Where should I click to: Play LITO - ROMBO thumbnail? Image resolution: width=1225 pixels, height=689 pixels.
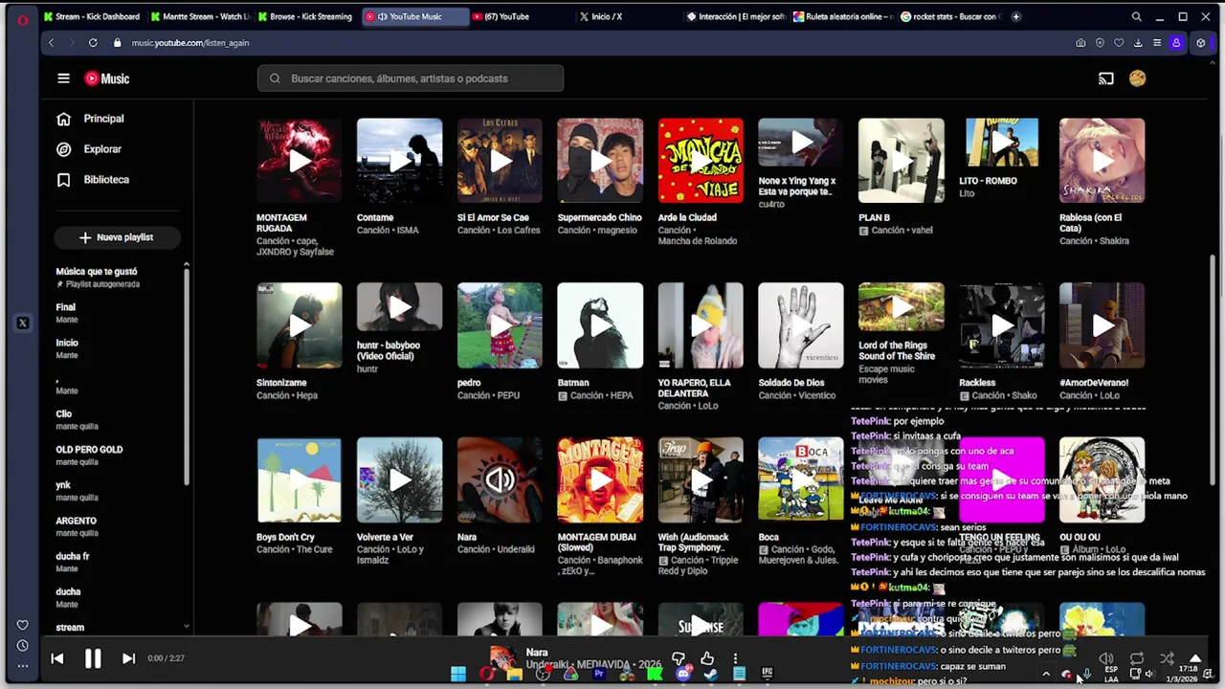(x=1001, y=143)
